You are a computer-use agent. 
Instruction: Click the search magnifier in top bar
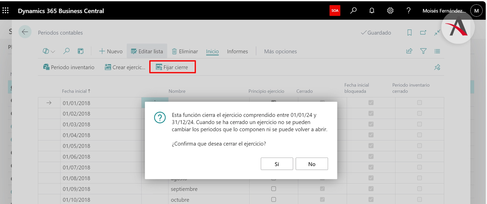point(353,11)
